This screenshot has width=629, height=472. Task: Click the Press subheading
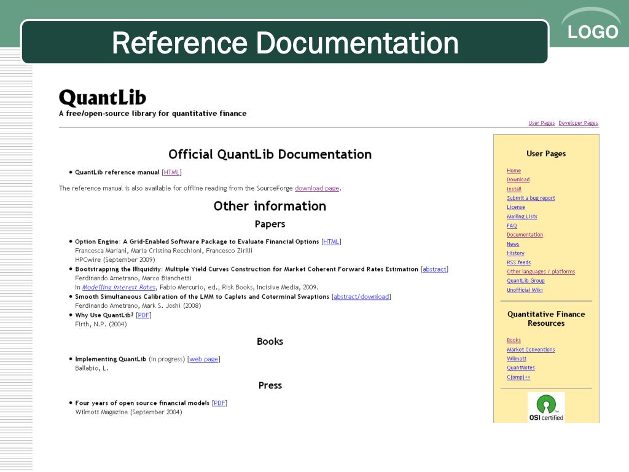pyautogui.click(x=270, y=385)
